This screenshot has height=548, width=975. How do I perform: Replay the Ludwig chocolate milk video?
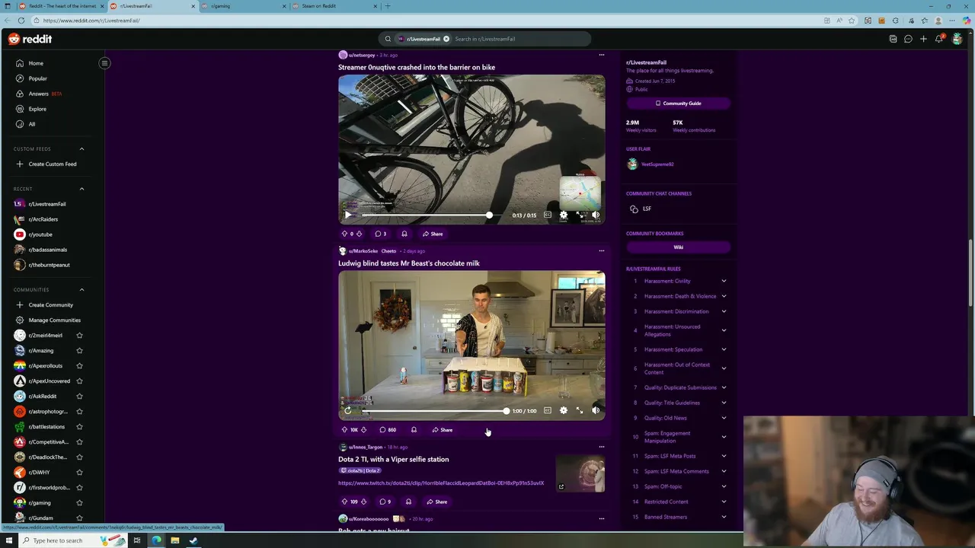348,411
